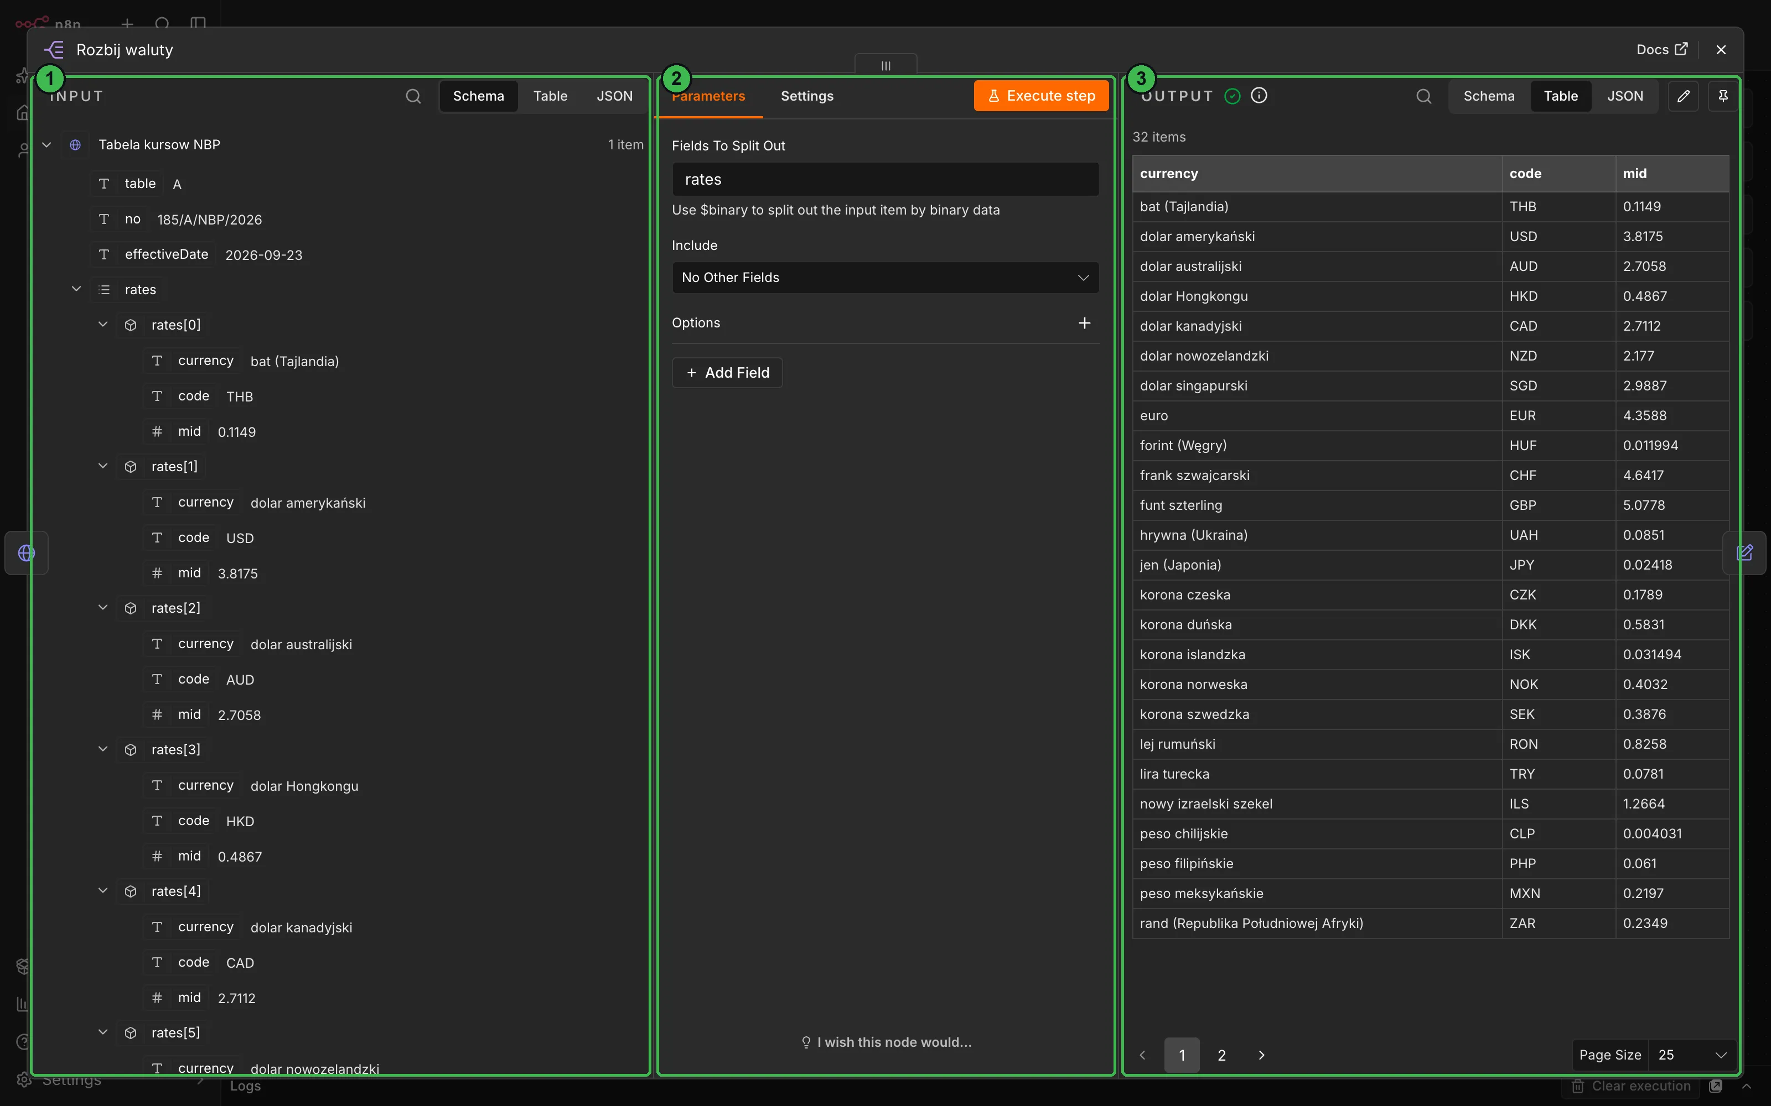Click the plus icon beside Options
This screenshot has height=1106, width=1771.
click(x=1085, y=322)
